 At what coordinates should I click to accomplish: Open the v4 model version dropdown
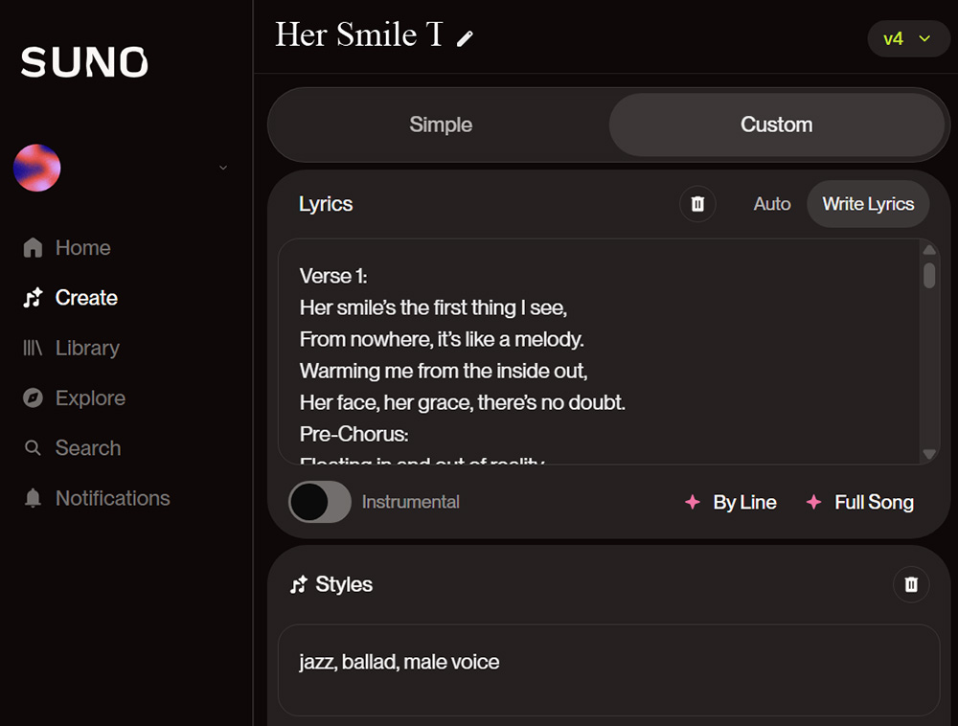[908, 39]
